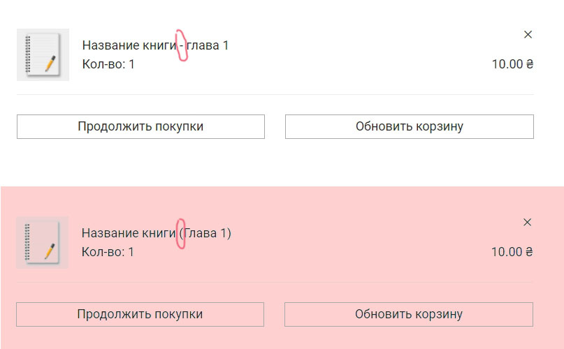The height and width of the screenshot is (349, 564).
Task: Select "Кол-во: 1" under the parenthesis-titled item
Action: 108,251
